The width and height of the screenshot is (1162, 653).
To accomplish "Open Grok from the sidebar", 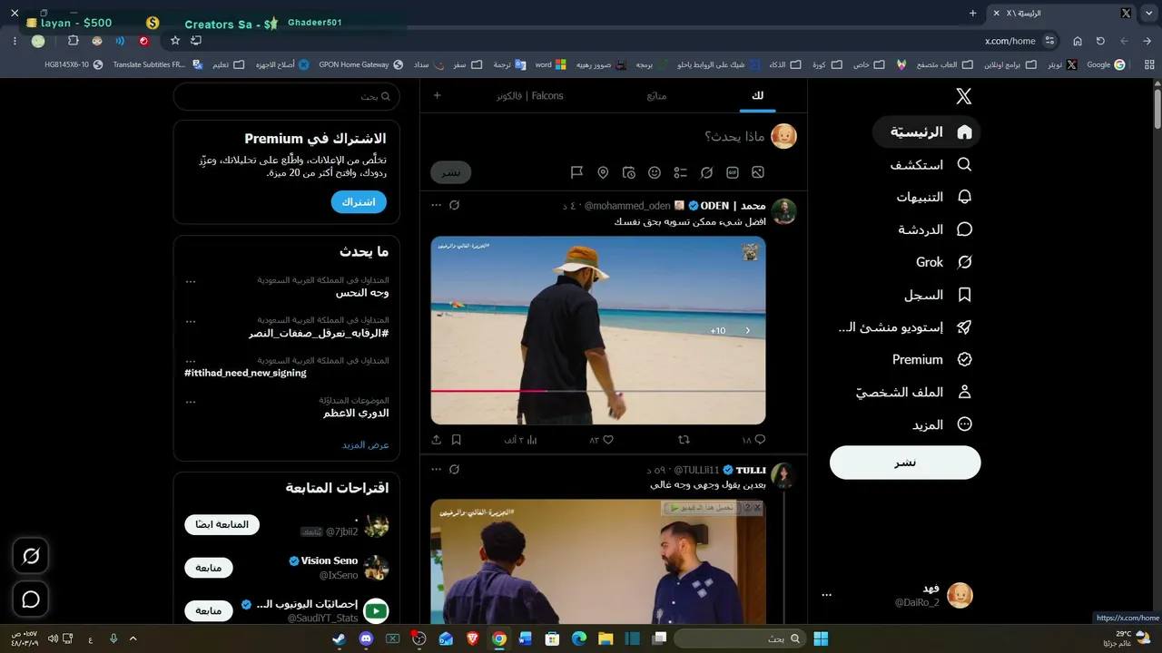I will click(944, 262).
